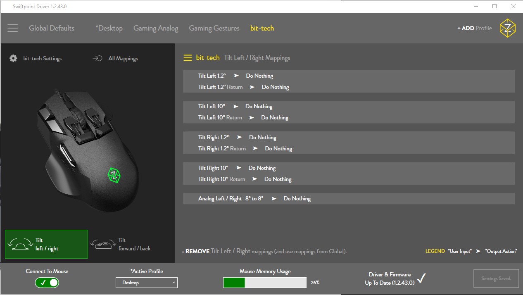Edit the Analog Left / Right mapping

click(x=349, y=198)
